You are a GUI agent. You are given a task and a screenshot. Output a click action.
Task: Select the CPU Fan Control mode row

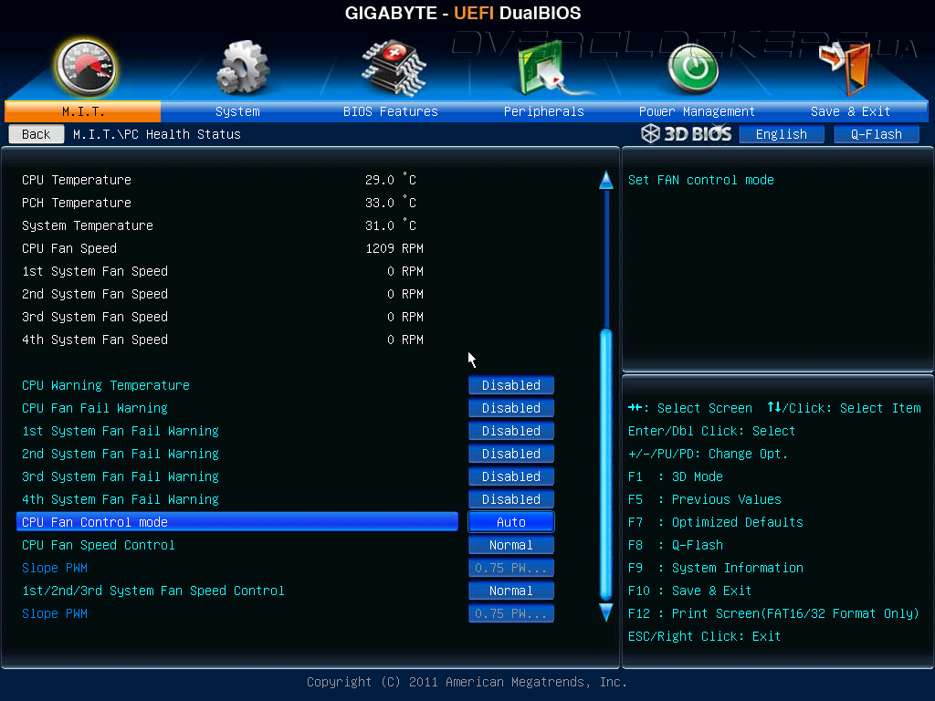237,522
